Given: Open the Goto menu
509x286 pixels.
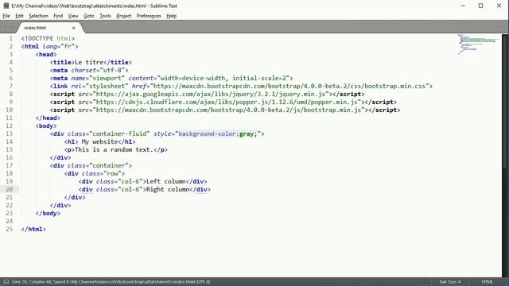Looking at the screenshot, I should (88, 16).
